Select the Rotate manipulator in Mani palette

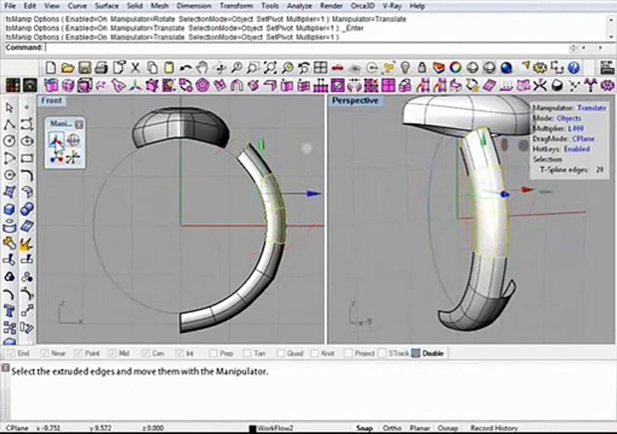[73, 140]
